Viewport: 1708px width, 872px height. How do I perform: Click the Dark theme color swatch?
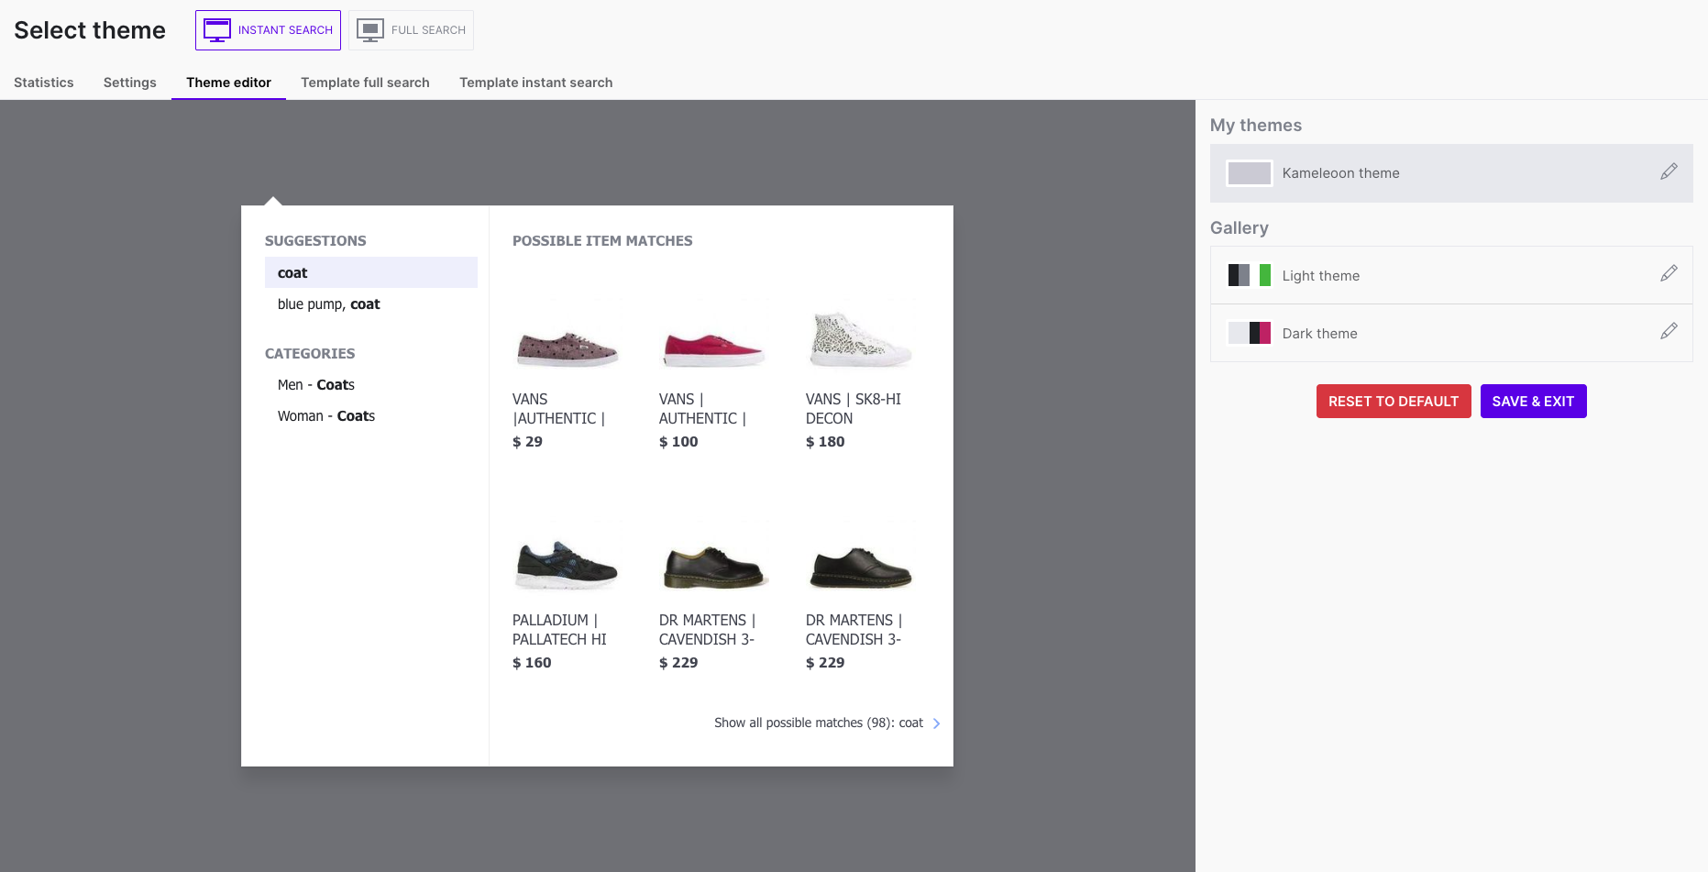[x=1249, y=333]
